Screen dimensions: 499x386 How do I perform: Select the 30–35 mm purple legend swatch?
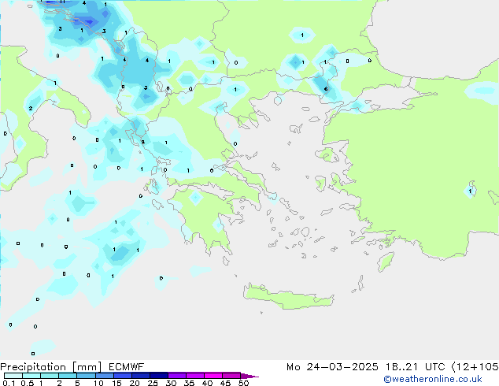[177, 376]
